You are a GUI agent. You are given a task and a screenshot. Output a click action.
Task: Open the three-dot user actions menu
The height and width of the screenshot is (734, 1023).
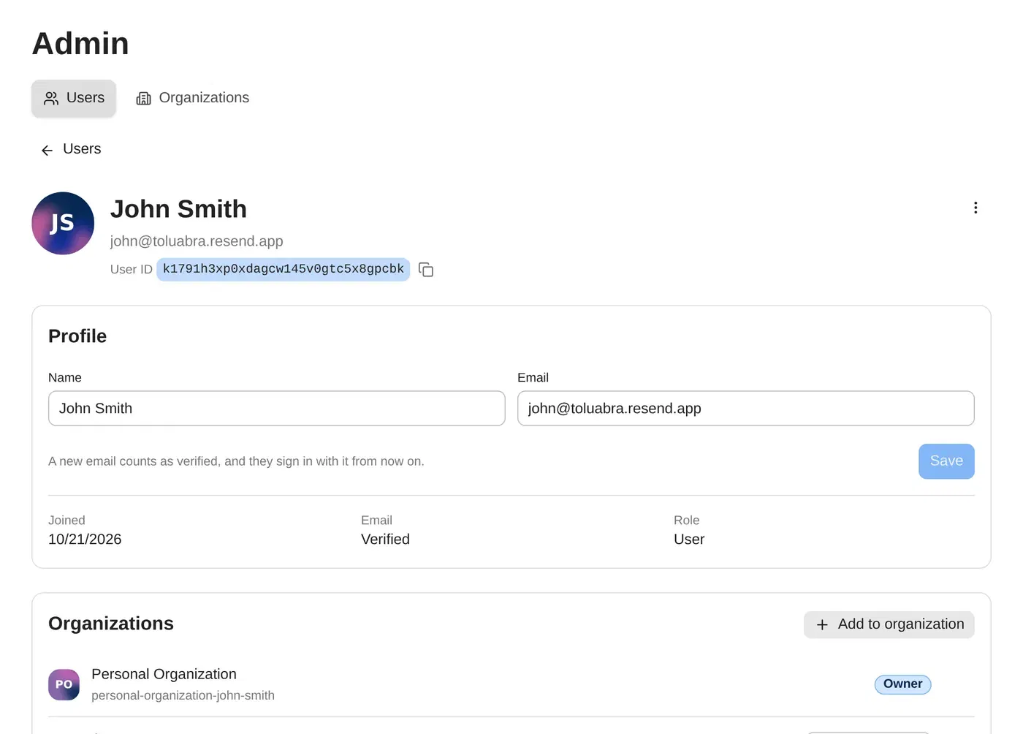[976, 208]
